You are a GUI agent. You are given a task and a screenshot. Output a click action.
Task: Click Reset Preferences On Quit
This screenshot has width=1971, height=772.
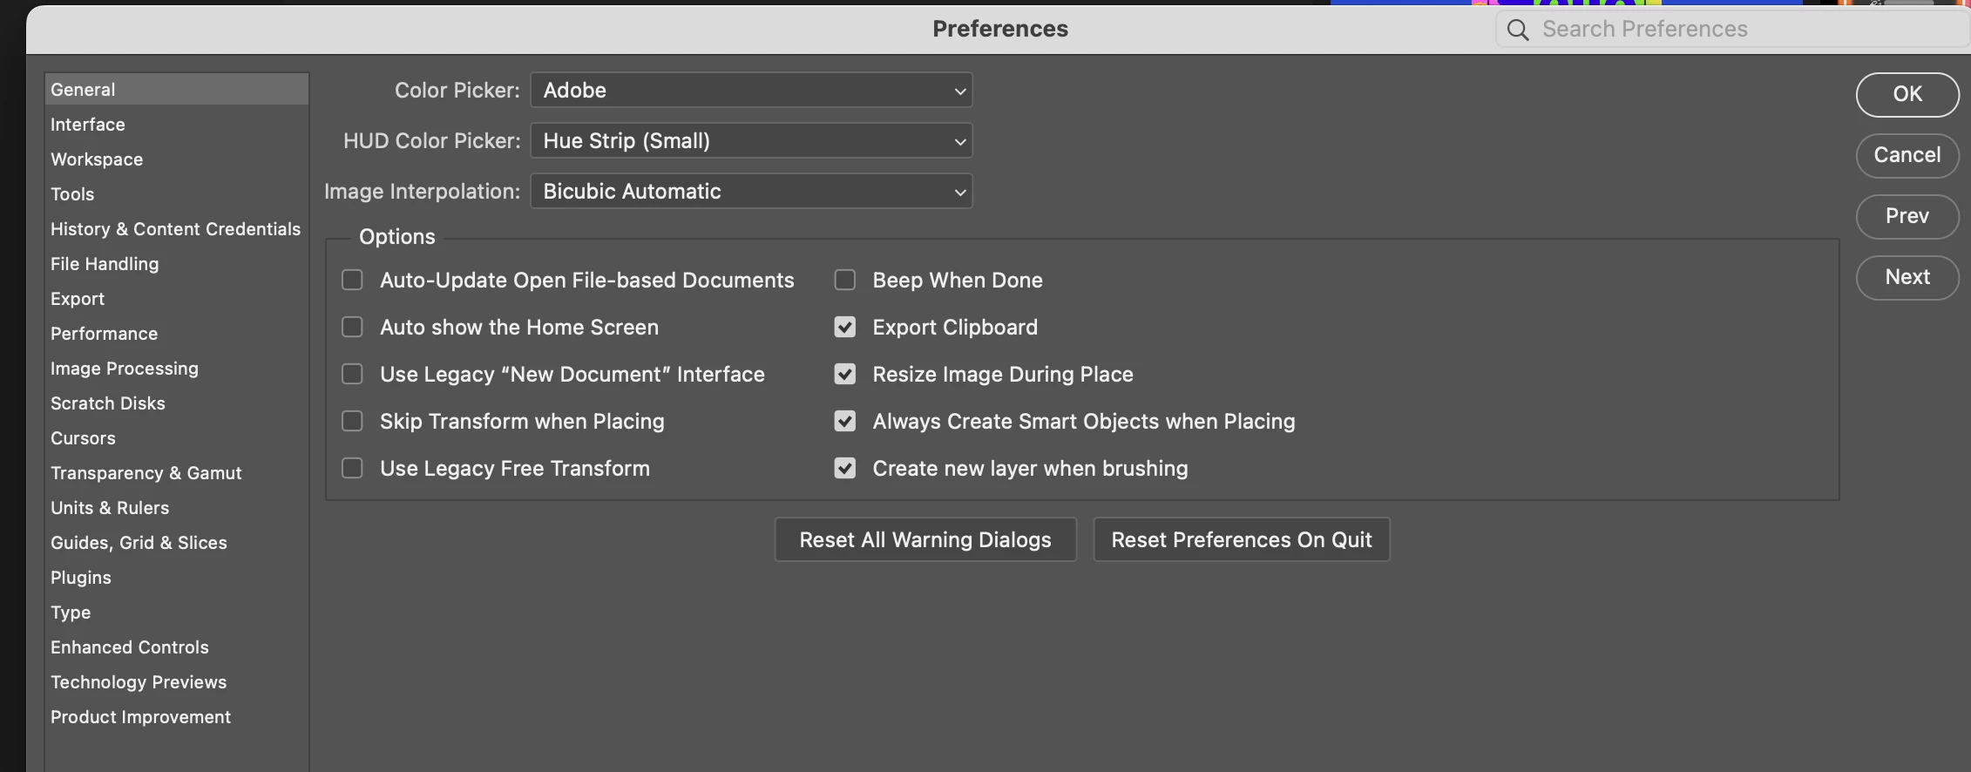pyautogui.click(x=1241, y=539)
